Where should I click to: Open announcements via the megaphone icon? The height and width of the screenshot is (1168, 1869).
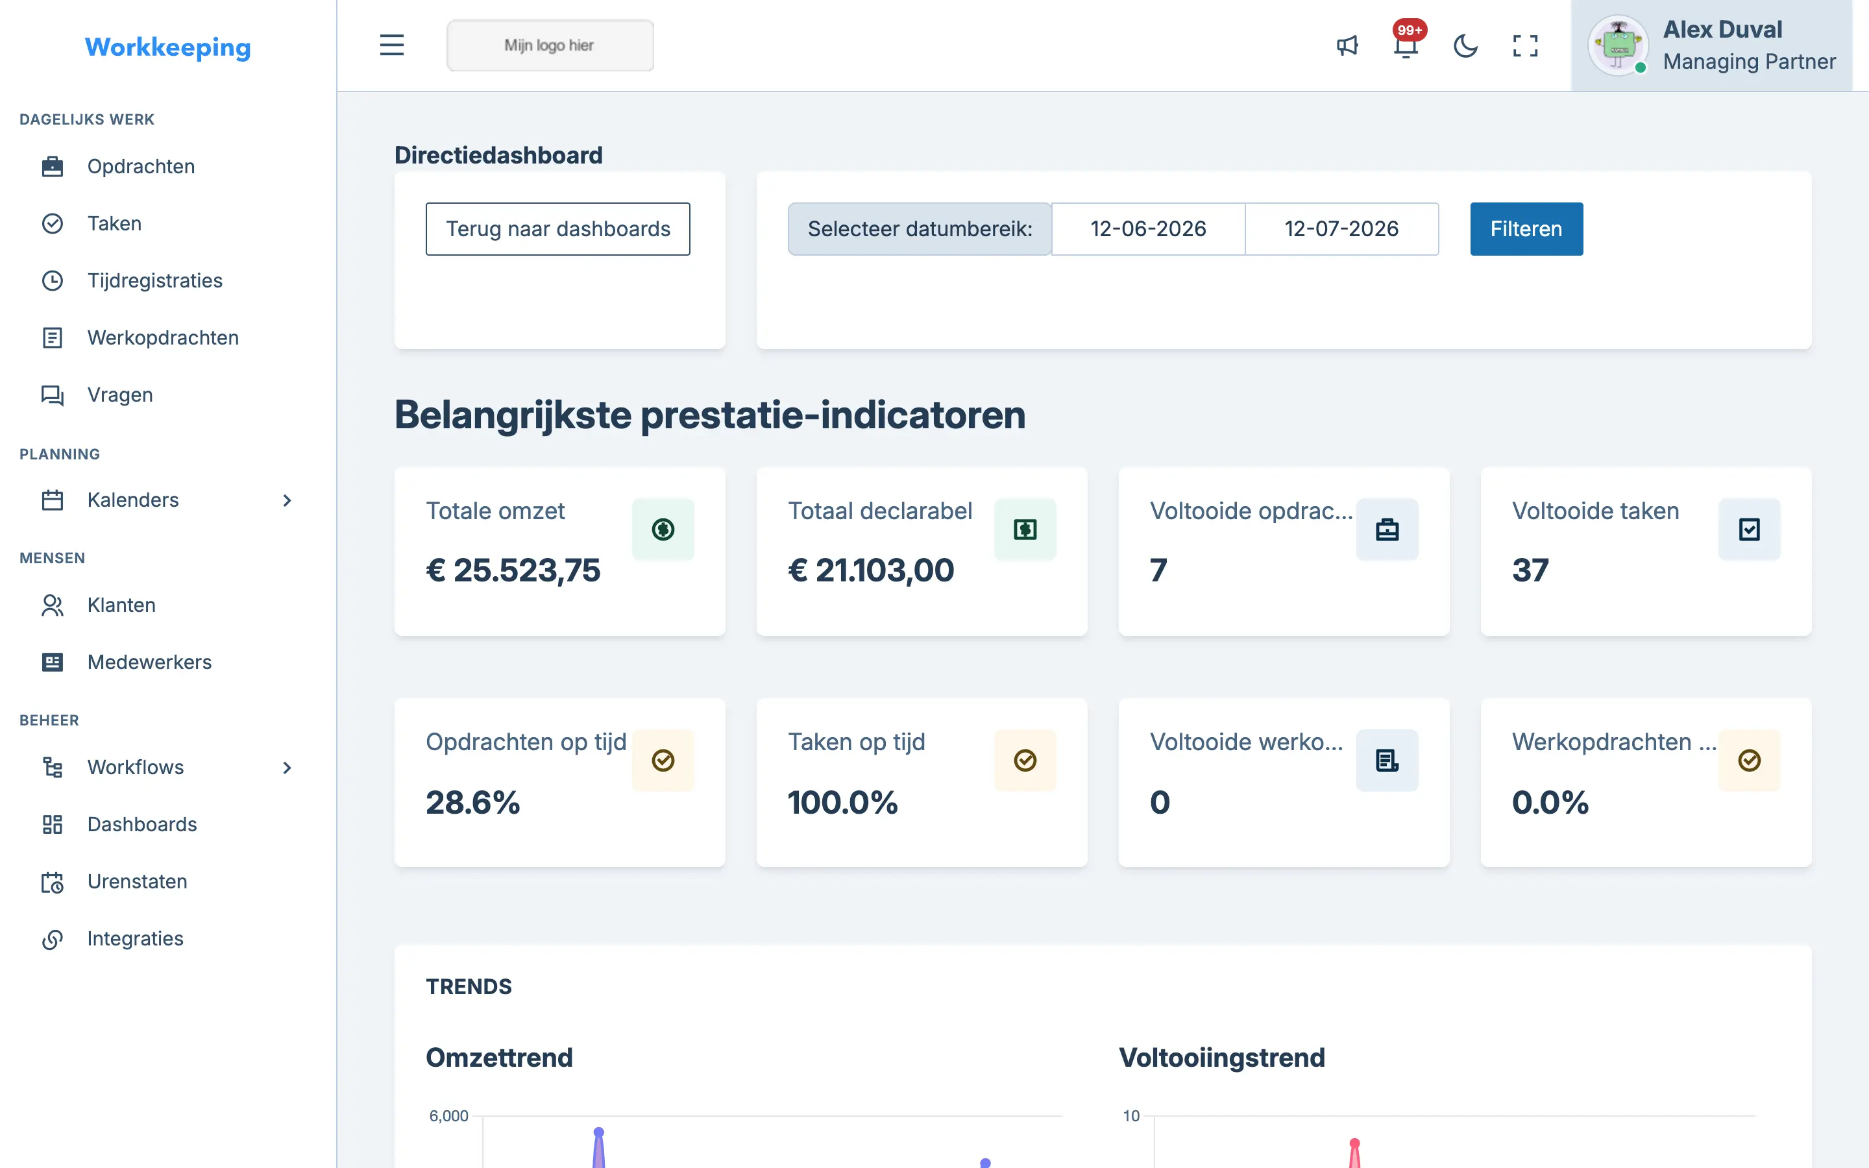pos(1347,45)
